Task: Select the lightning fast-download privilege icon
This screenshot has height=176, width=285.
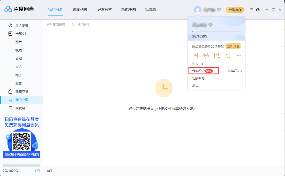Action: coord(206,55)
